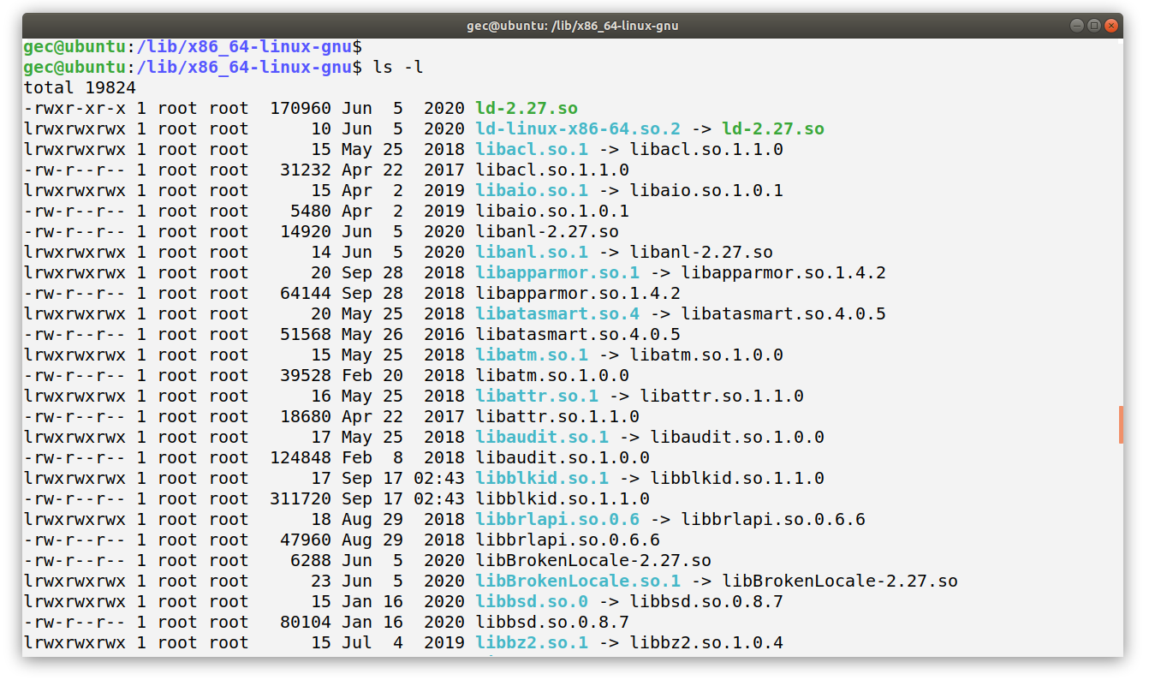
Task: Click file size 80104 of libbsd.so.0.8.7
Action: point(306,622)
